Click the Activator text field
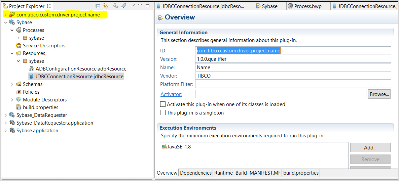 click(281, 94)
